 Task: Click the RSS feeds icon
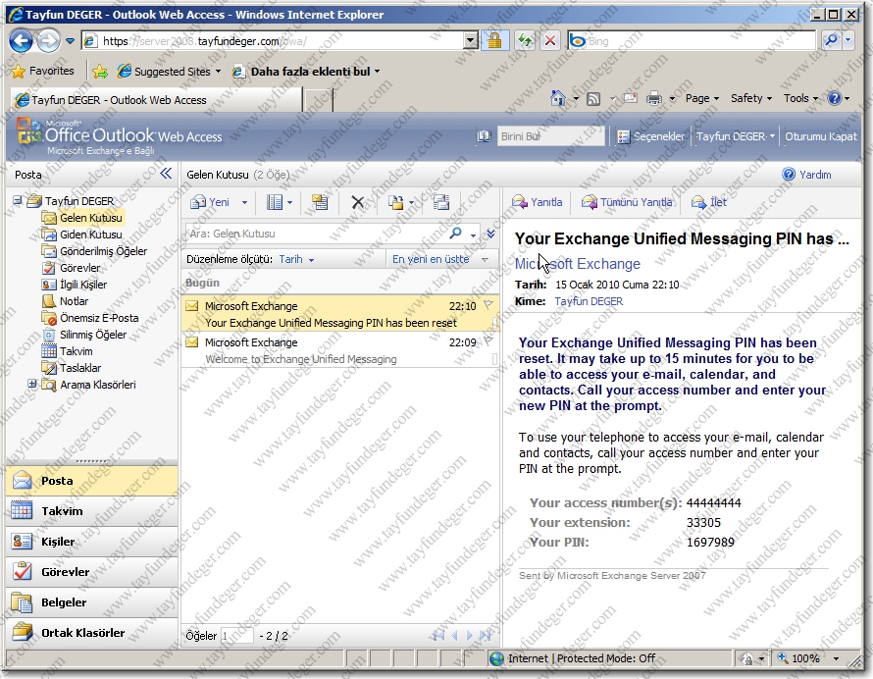593,98
